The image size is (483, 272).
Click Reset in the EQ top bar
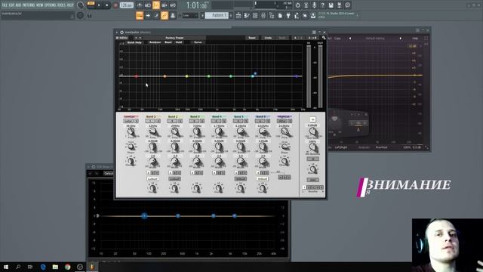click(252, 38)
